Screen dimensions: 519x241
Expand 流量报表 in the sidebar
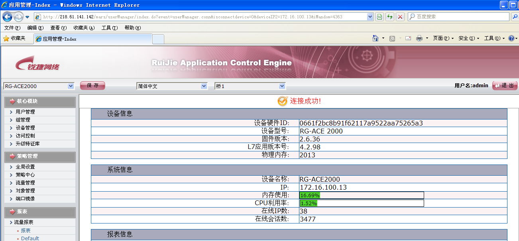[24, 222]
